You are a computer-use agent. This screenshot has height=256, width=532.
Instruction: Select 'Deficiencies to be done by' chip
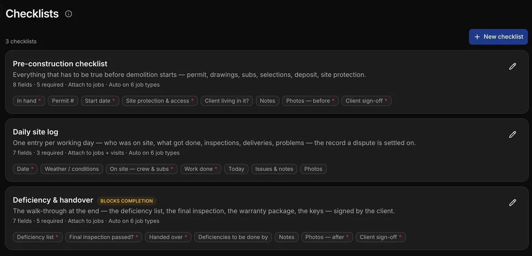click(x=233, y=237)
